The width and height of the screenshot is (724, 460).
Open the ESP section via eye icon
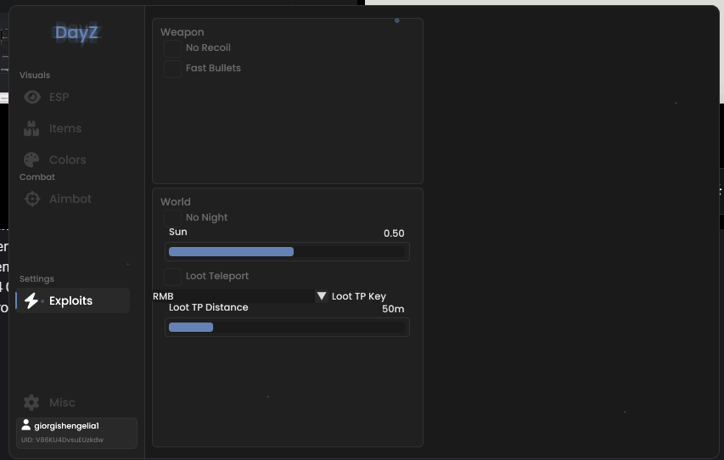coord(32,97)
